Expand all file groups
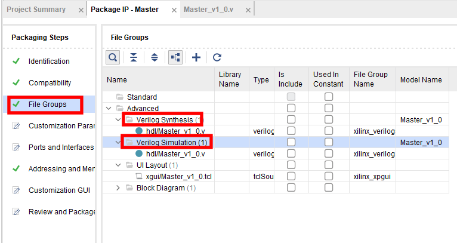The width and height of the screenshot is (457, 243). [x=155, y=57]
